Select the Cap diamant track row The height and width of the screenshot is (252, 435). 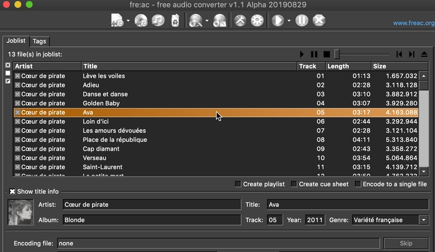click(x=216, y=149)
